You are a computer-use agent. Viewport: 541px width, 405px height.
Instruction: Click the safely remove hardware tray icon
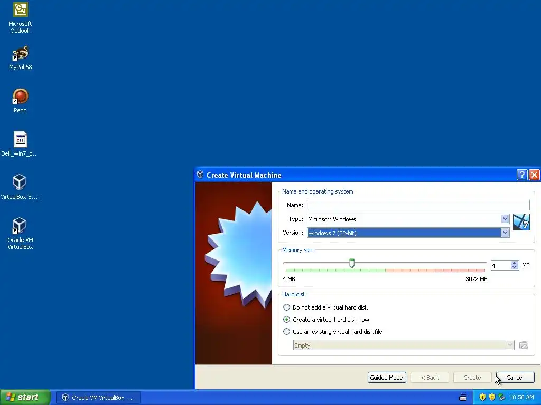click(502, 397)
